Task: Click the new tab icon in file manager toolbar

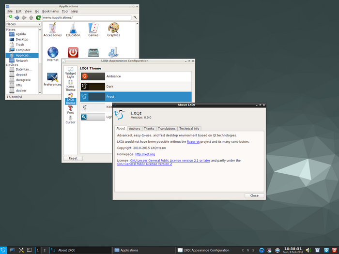Action: (x=10, y=17)
